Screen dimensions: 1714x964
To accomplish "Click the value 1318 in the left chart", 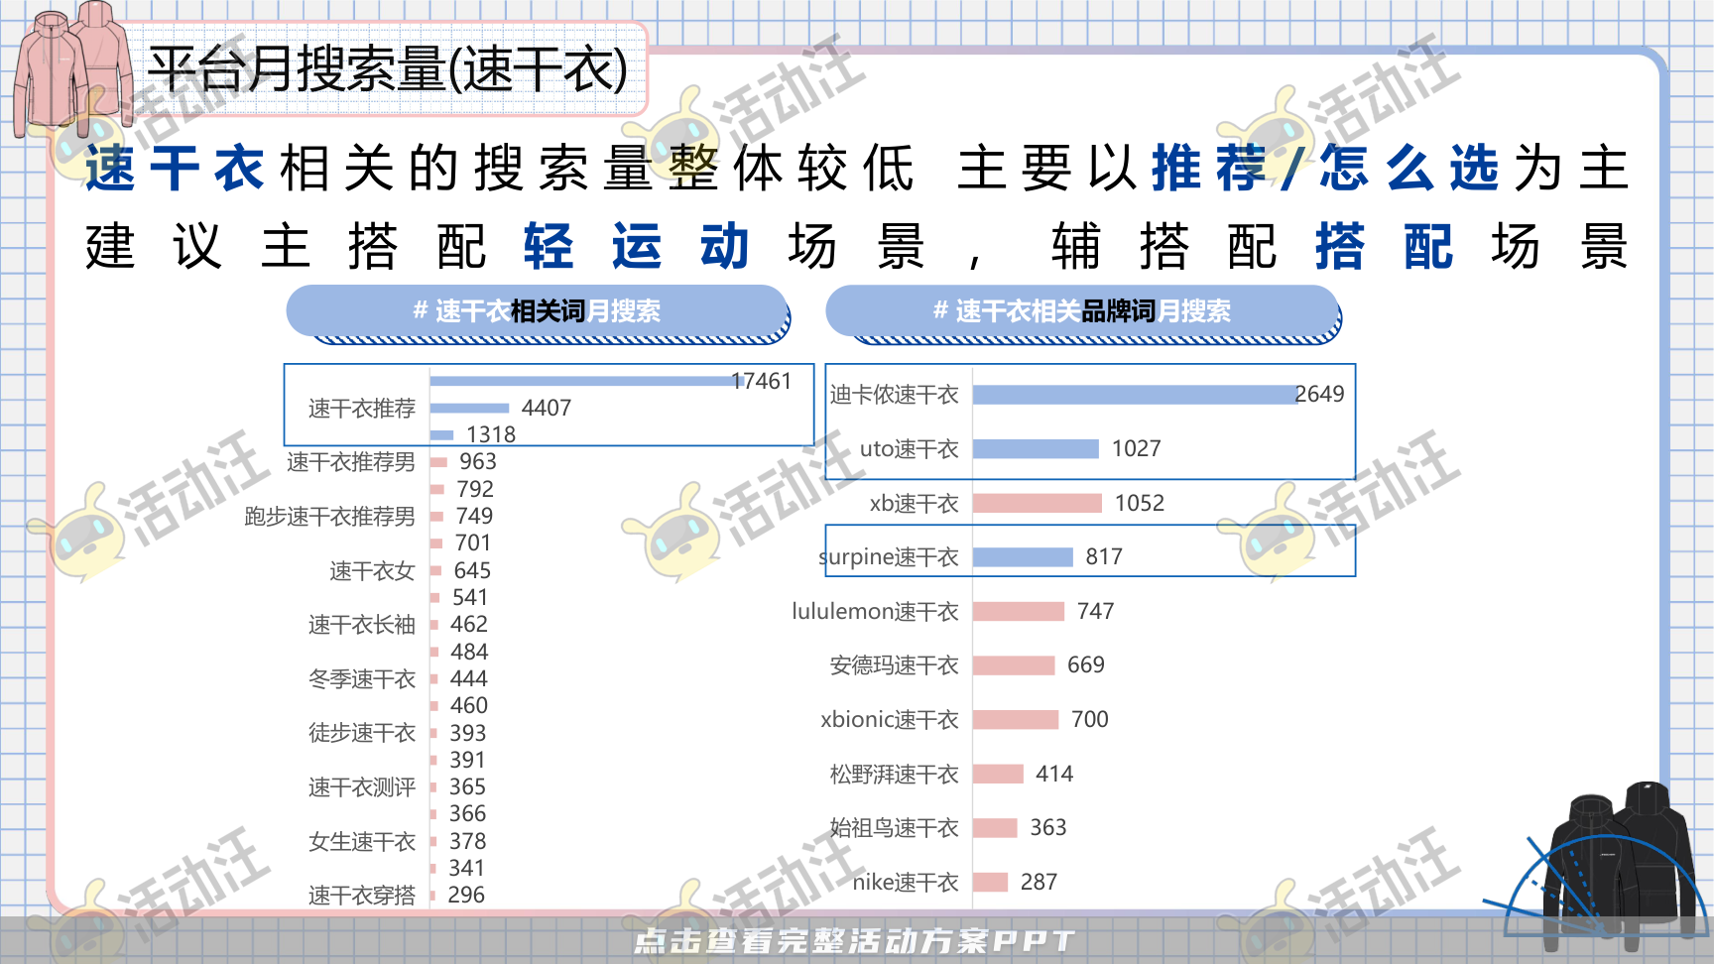I will click(x=491, y=435).
